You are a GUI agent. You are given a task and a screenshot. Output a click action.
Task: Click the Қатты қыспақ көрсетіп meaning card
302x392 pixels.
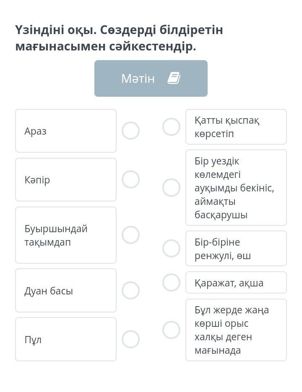[236, 127]
